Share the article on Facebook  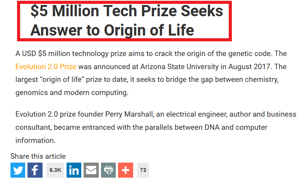point(35,170)
